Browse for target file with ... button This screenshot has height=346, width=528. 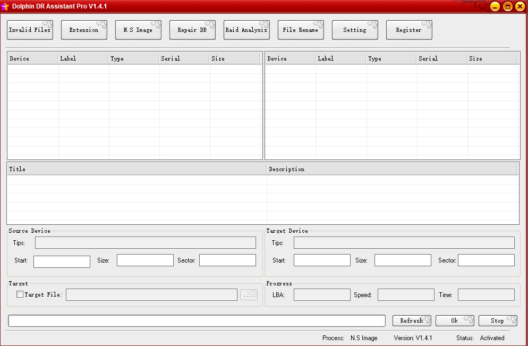click(x=249, y=294)
